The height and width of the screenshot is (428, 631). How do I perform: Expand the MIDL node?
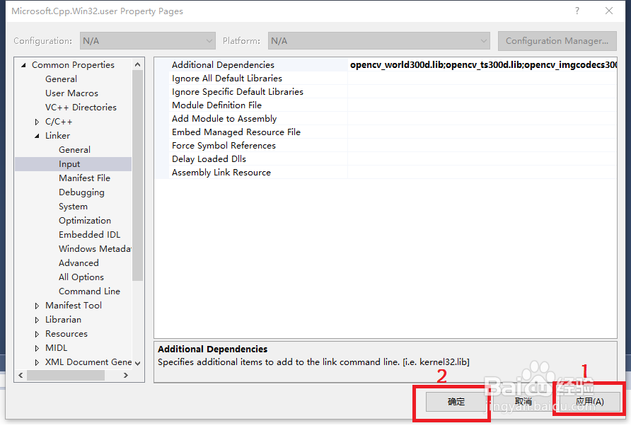(37, 348)
